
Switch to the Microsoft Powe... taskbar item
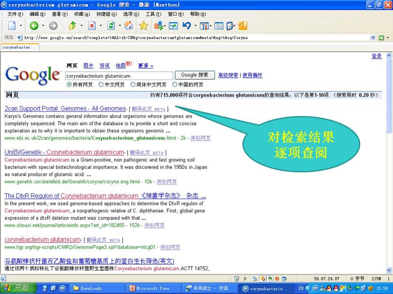pos(153,288)
